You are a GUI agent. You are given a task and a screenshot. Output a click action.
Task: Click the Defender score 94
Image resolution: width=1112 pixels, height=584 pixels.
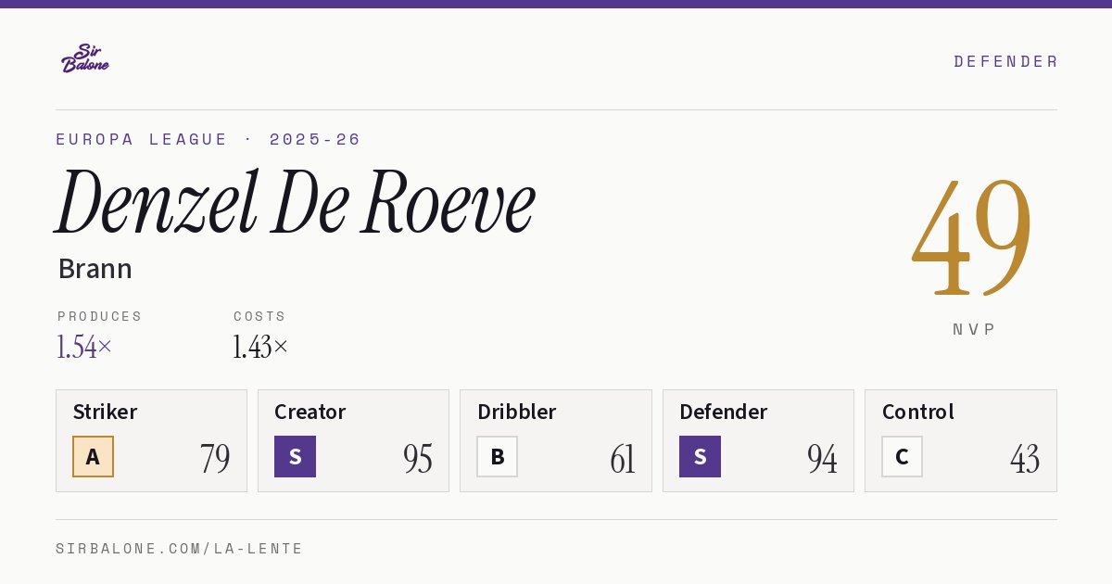(822, 459)
